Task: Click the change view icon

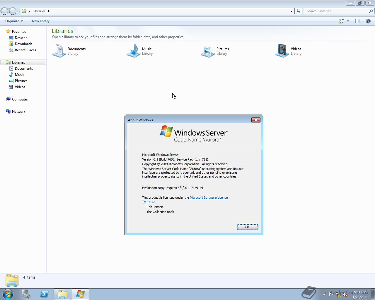Action: (x=342, y=21)
